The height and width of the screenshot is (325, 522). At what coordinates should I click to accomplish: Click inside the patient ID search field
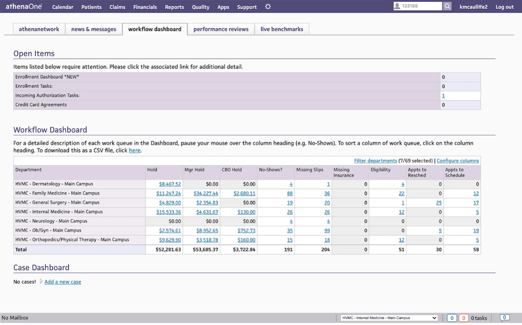coord(420,6)
